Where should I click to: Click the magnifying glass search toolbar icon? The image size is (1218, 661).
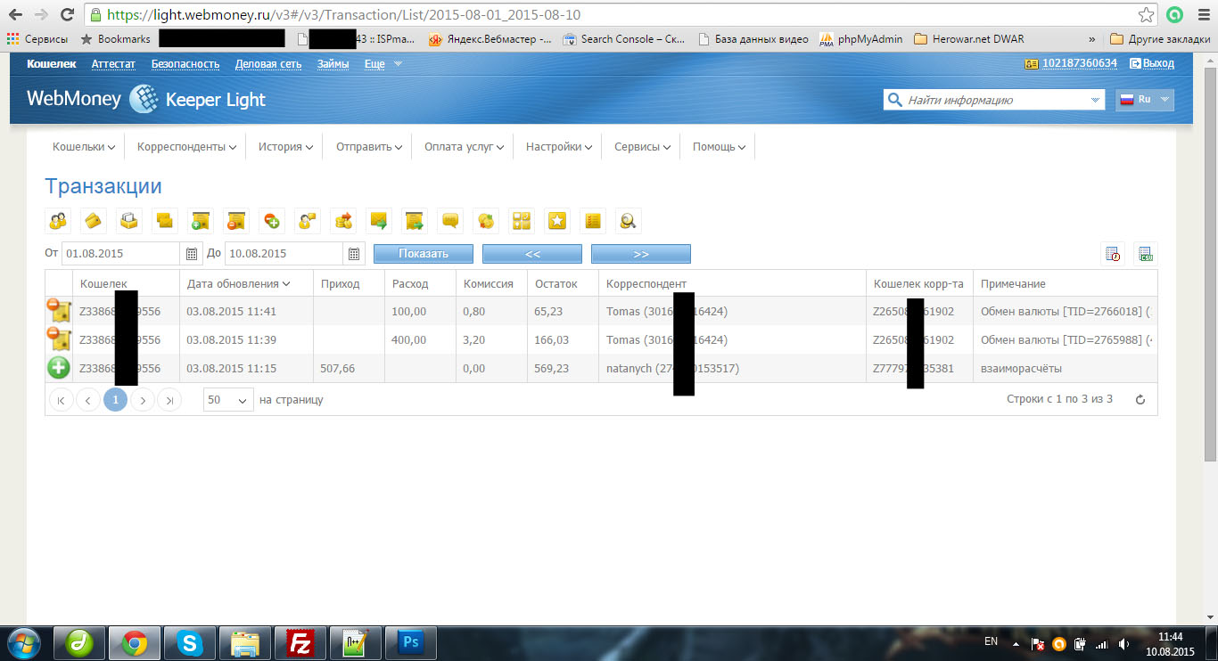click(x=629, y=221)
